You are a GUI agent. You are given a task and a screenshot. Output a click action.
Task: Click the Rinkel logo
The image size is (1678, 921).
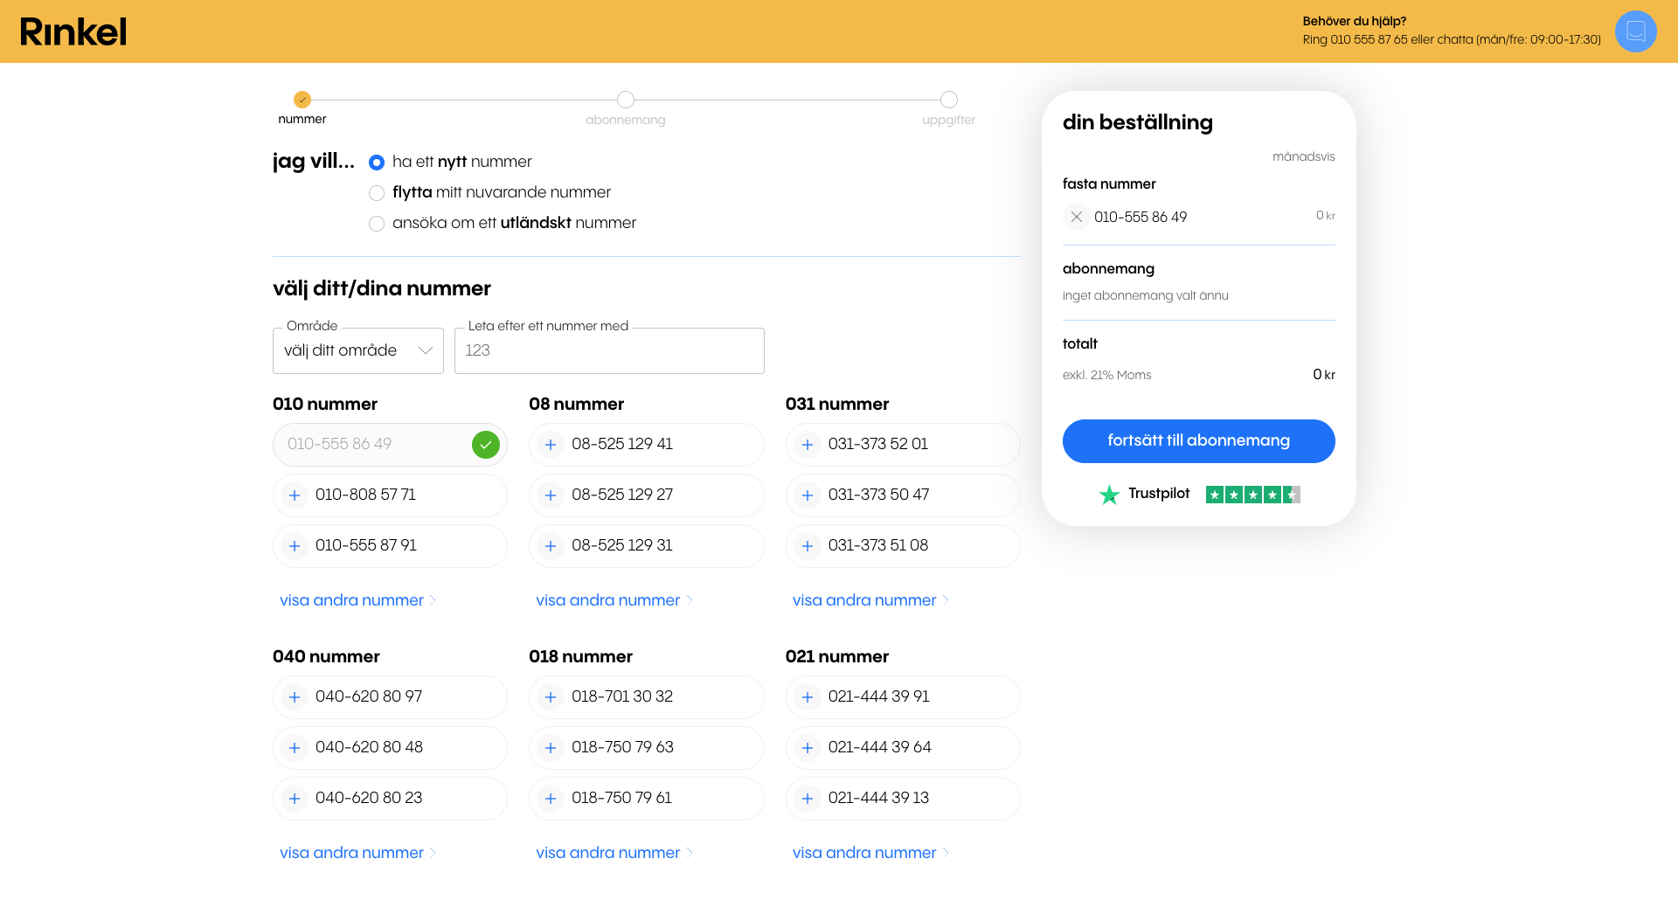[x=73, y=31]
